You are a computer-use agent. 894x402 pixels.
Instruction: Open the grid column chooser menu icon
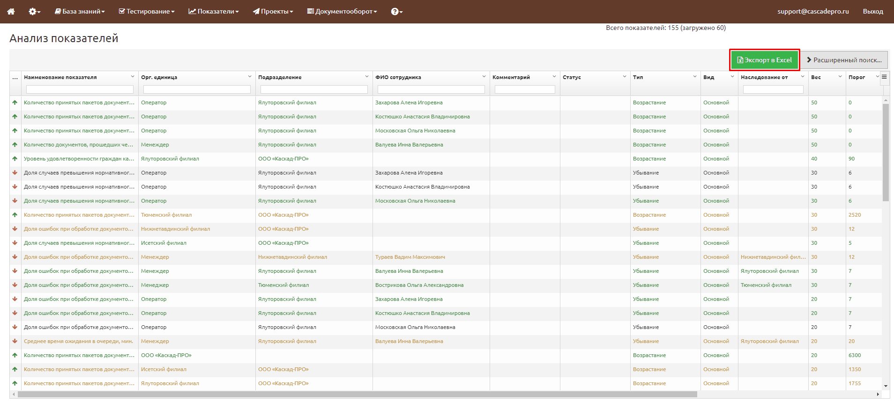[x=884, y=77]
